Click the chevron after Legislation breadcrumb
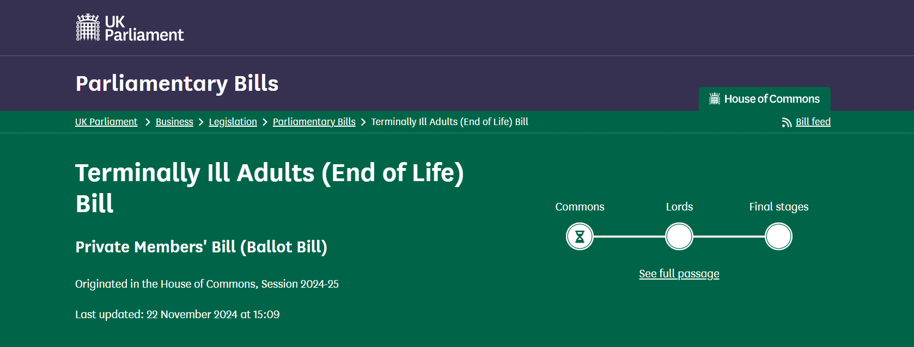Viewport: 914px width, 347px height. [x=265, y=122]
